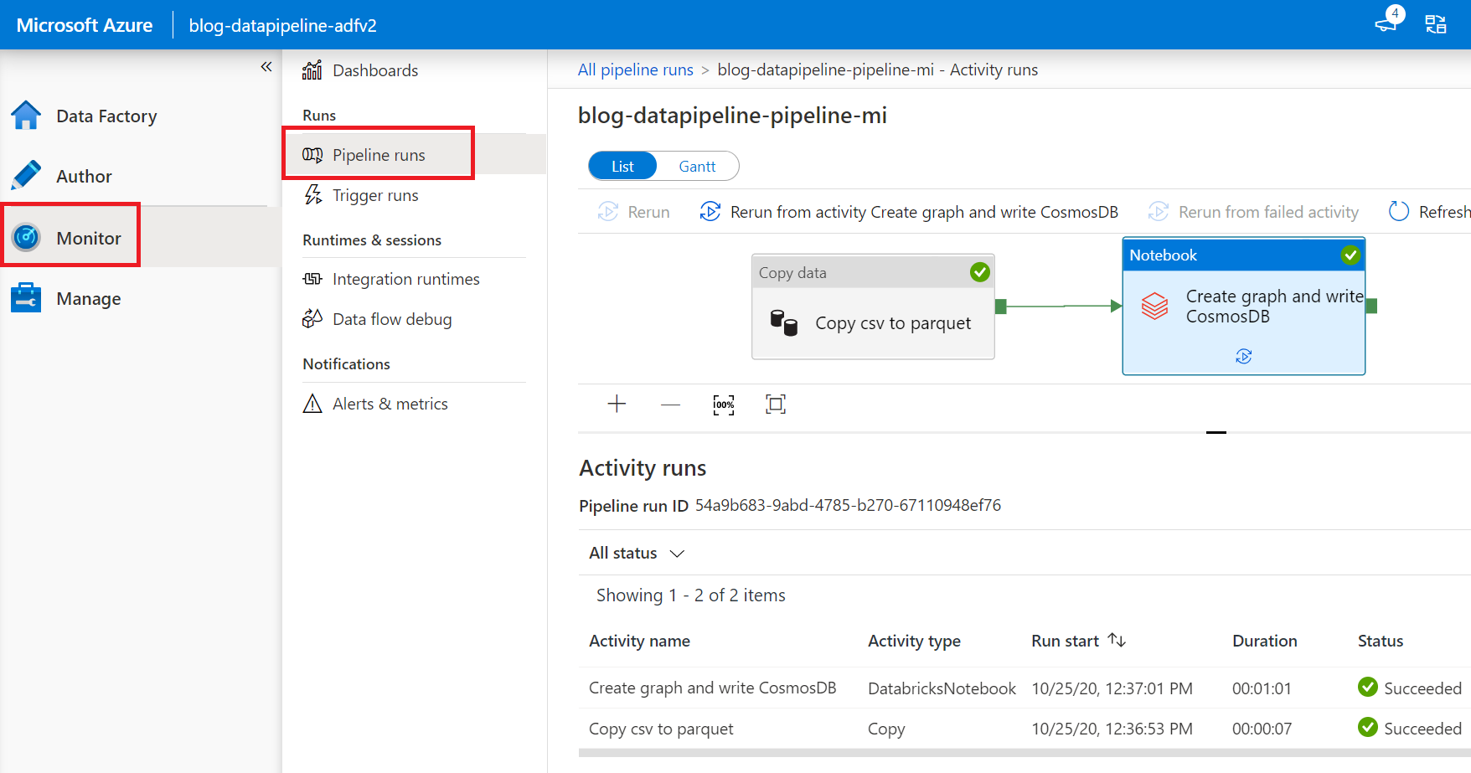
Task: Go to All pipeline runs link
Action: 635,70
